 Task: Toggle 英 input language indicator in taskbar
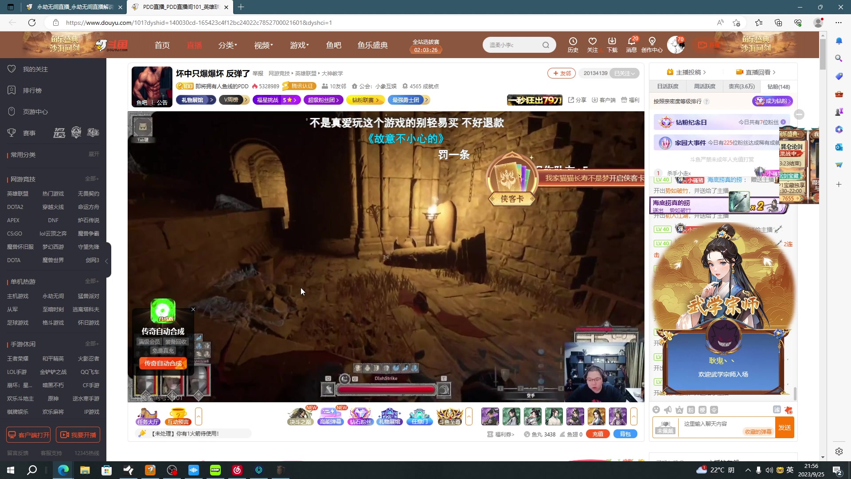point(790,470)
